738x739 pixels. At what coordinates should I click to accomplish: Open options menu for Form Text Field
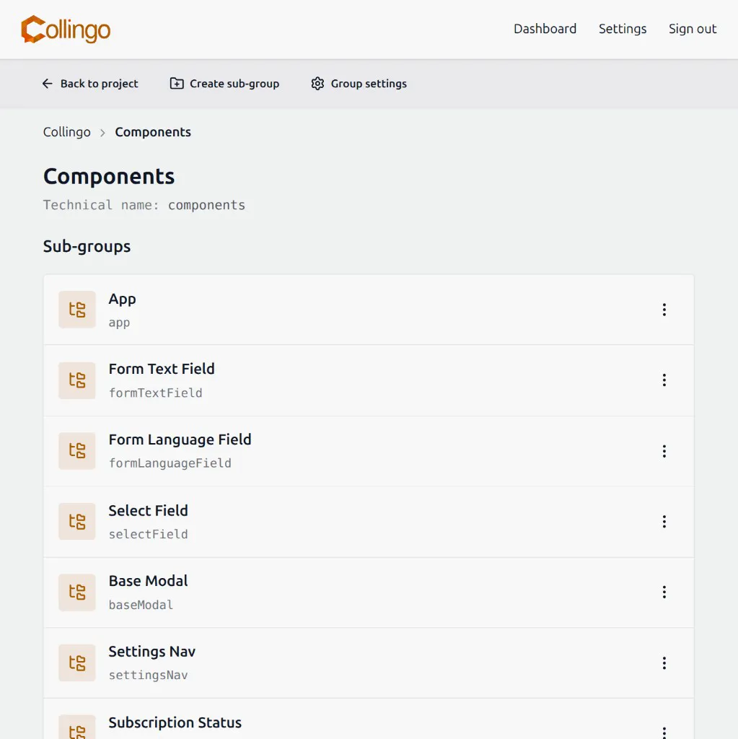pos(664,380)
